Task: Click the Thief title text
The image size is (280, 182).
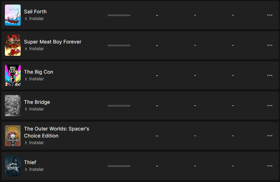Action: [x=30, y=162]
